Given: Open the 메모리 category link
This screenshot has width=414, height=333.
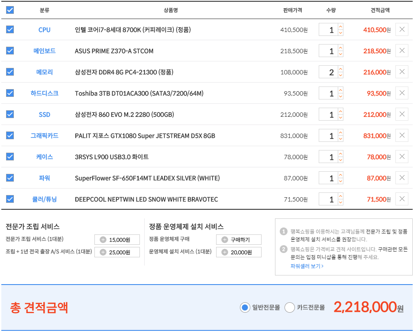Looking at the screenshot, I should (44, 72).
